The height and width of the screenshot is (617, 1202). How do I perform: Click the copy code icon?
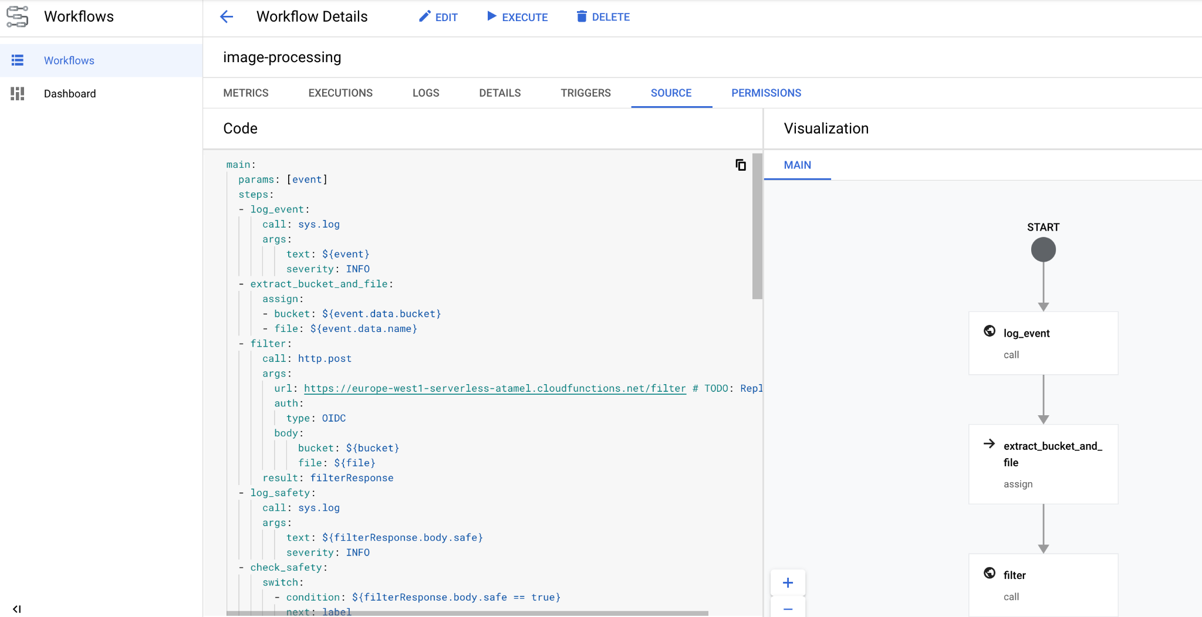[x=741, y=165]
